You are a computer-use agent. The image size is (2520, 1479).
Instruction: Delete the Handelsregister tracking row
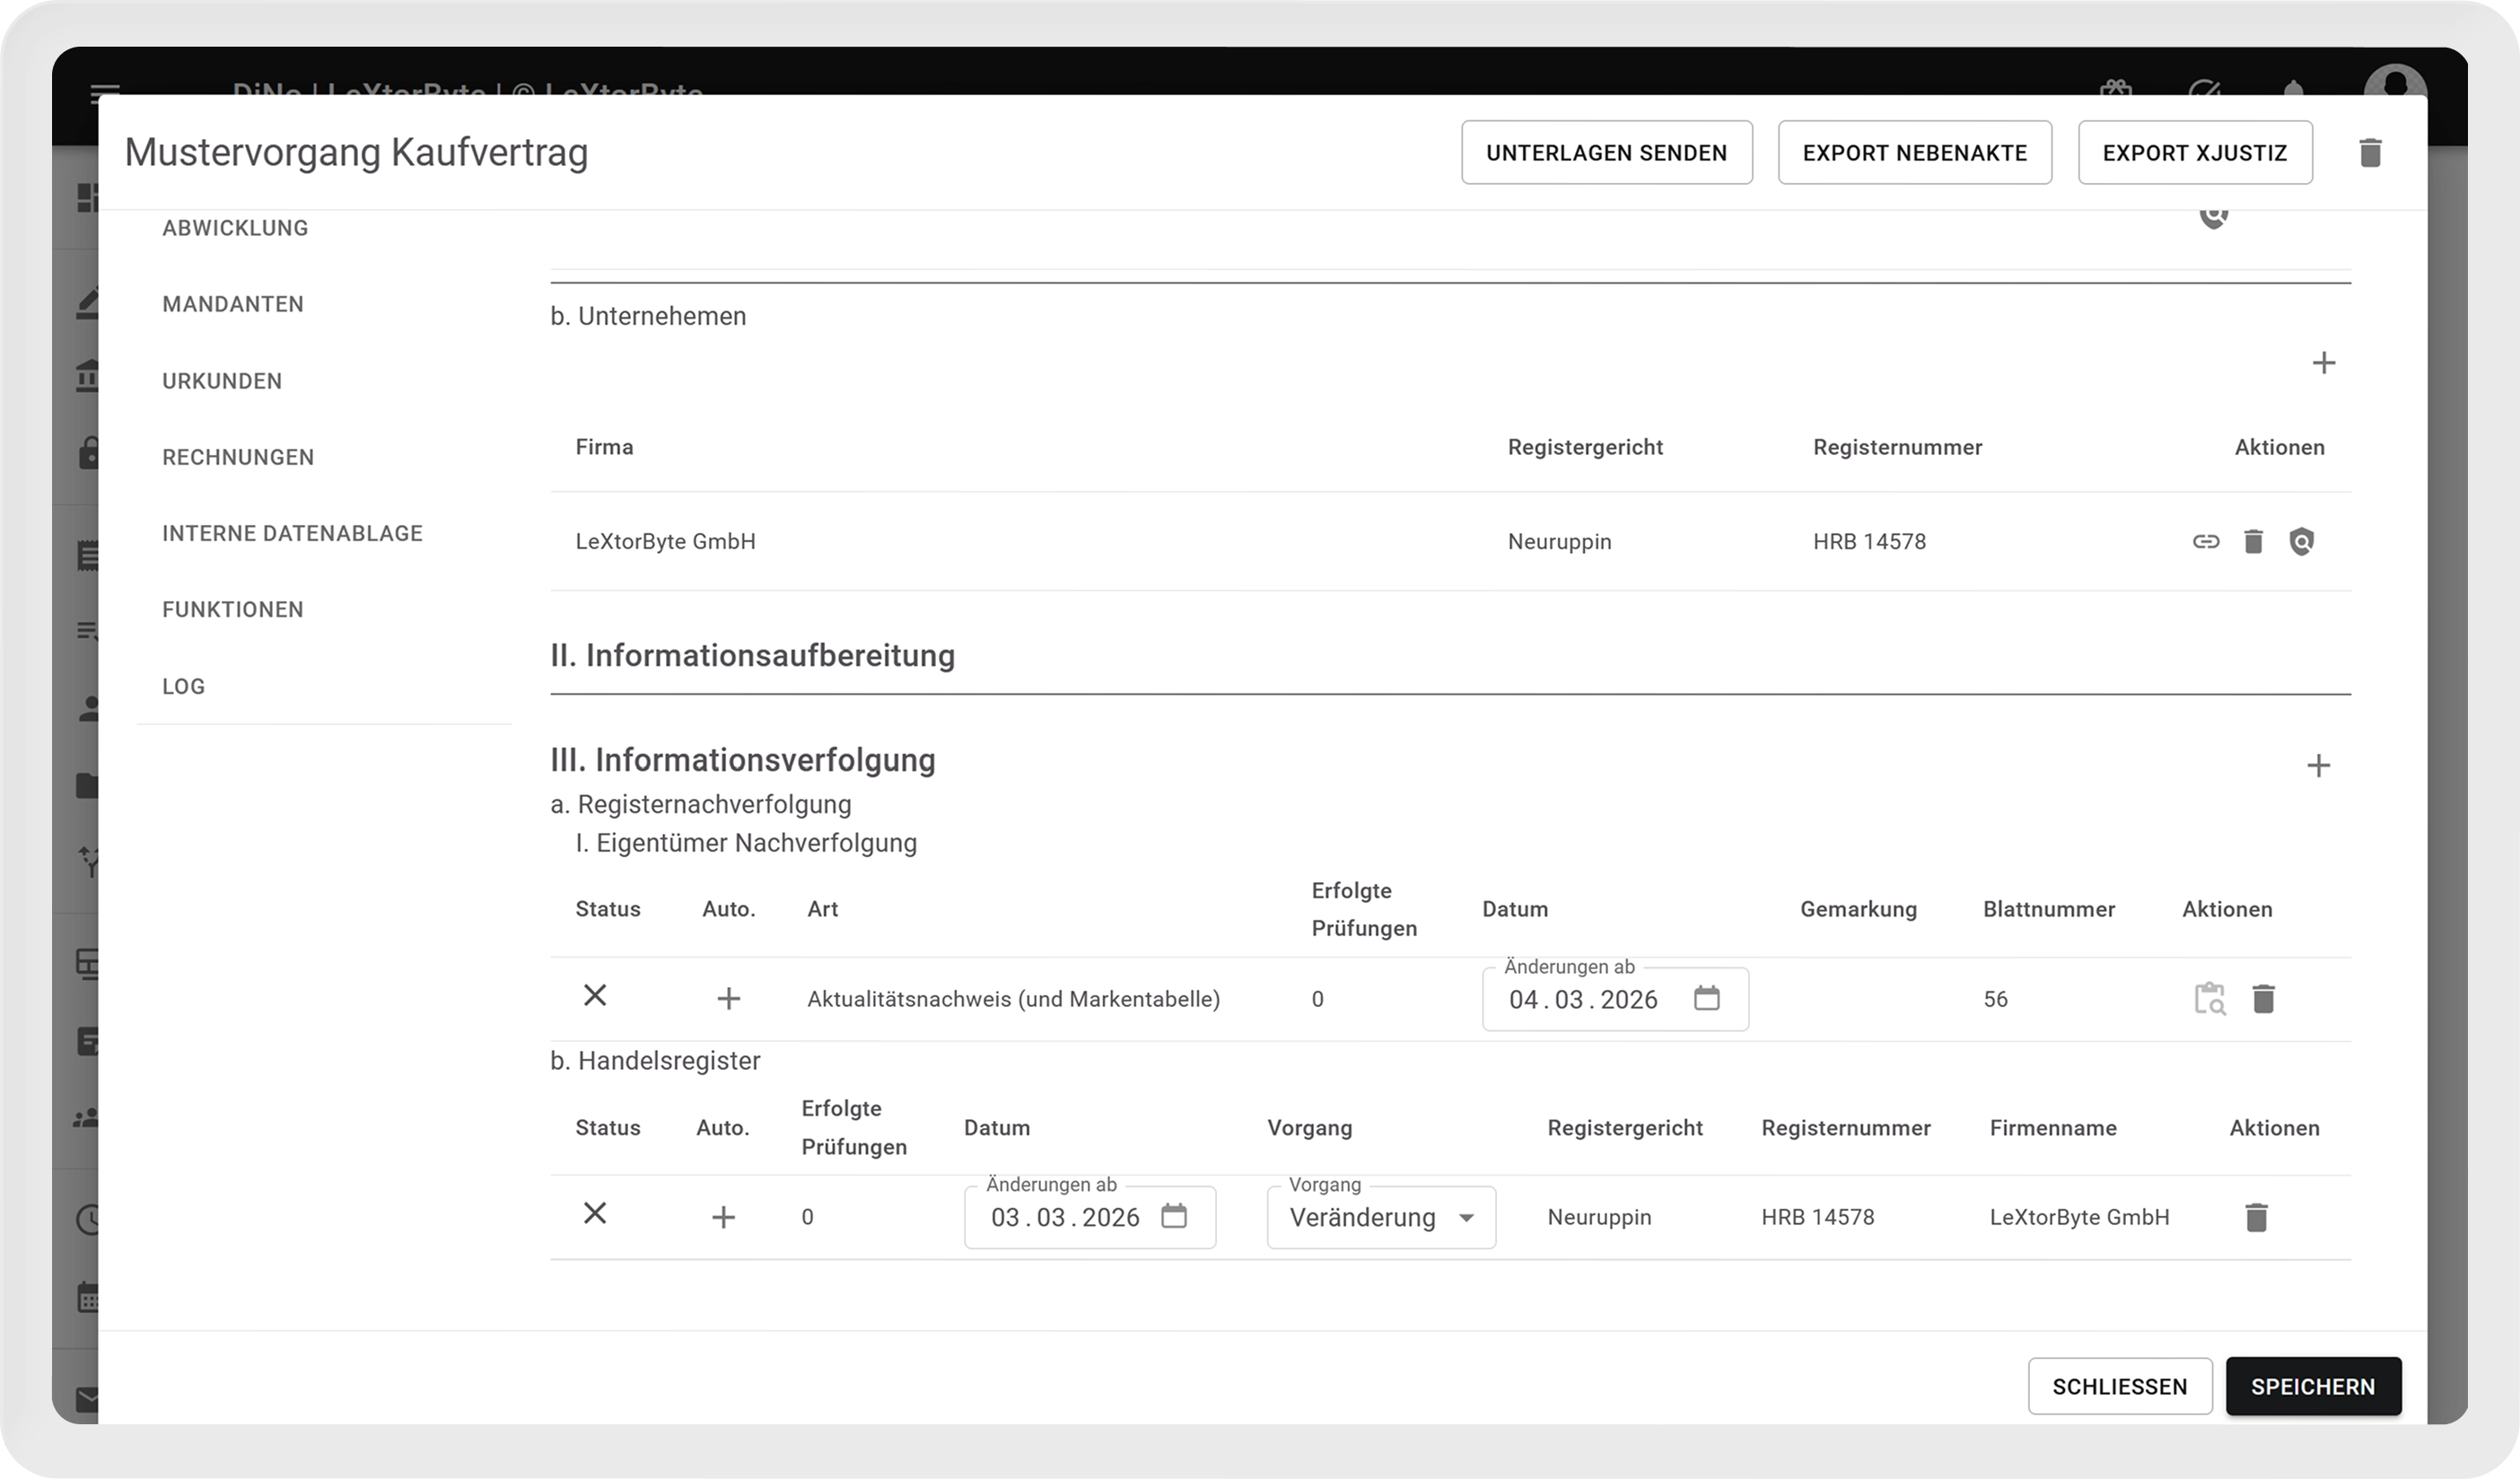(x=2256, y=1217)
